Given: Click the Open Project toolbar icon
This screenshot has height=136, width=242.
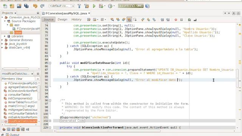Looking at the screenshot, I should tap(19, 6).
